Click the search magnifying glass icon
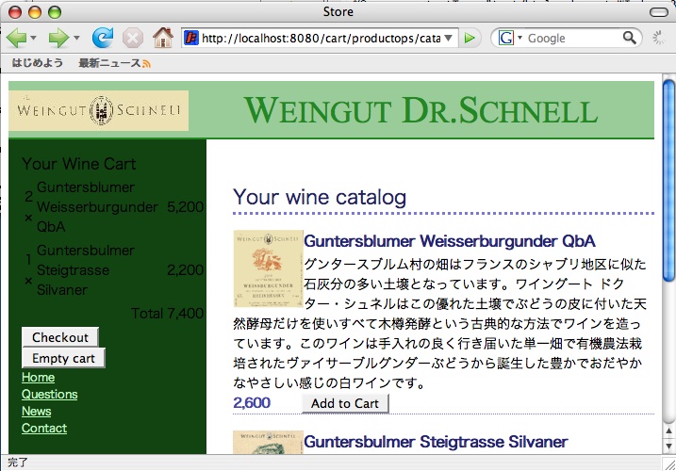Screen dimensions: 676x471 (x=630, y=38)
